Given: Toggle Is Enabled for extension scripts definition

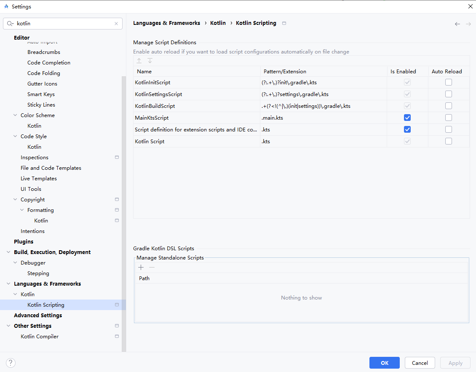Looking at the screenshot, I should [x=407, y=130].
